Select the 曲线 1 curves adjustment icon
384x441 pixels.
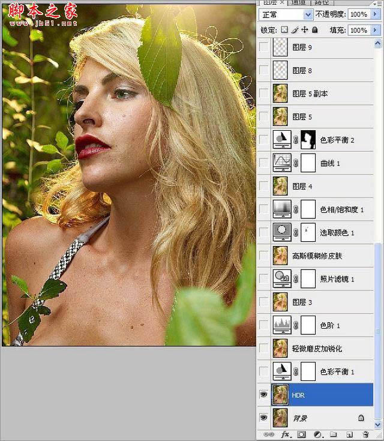(x=282, y=163)
